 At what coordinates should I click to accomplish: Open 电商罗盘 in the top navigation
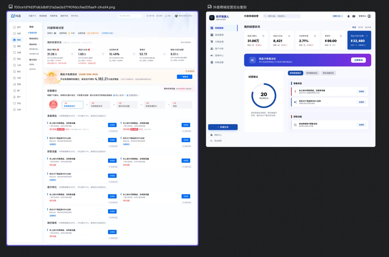point(53,16)
